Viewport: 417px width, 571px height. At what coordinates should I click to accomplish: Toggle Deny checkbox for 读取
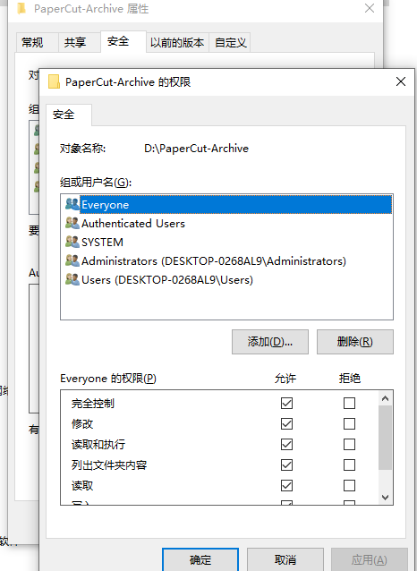(349, 485)
